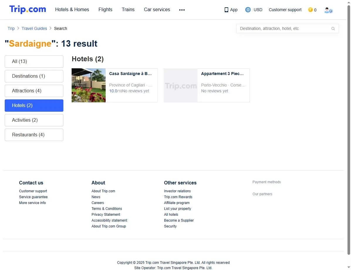The height and width of the screenshot is (270, 351).
Task: Click Our partners text
Action: point(262,194)
